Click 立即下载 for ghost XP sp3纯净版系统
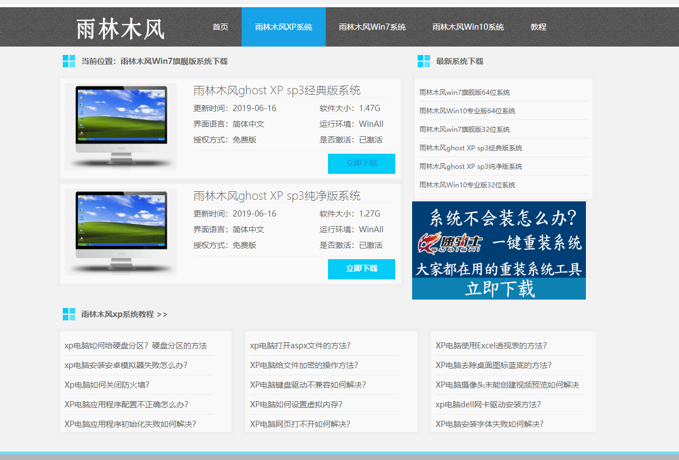The height and width of the screenshot is (460, 679). (x=362, y=269)
